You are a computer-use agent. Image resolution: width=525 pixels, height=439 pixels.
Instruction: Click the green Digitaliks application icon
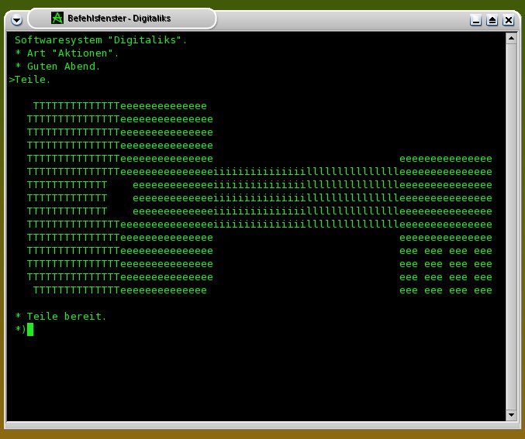click(x=57, y=18)
